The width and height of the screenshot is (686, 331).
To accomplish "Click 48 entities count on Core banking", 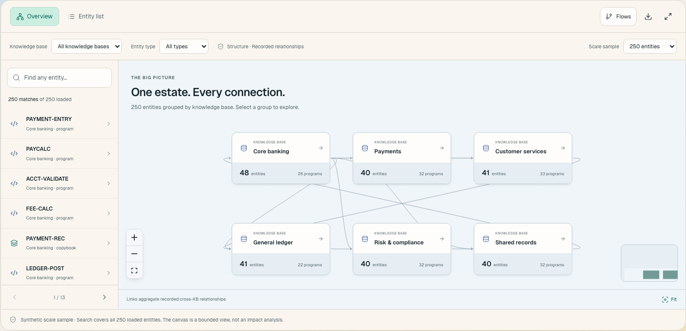I will click(x=252, y=173).
